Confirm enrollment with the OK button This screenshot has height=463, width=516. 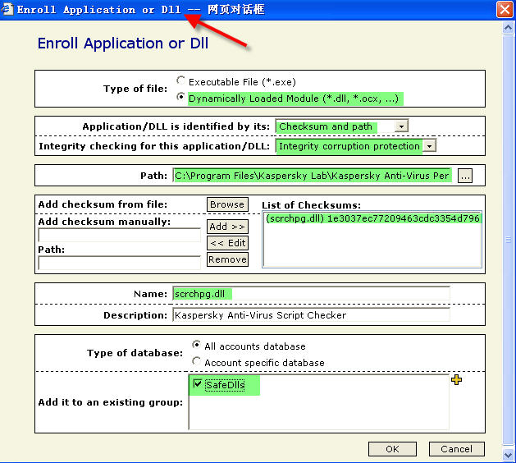point(392,449)
